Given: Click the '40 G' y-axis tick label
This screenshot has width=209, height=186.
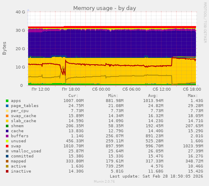Looking at the screenshot, I should pyautogui.click(x=20, y=12).
